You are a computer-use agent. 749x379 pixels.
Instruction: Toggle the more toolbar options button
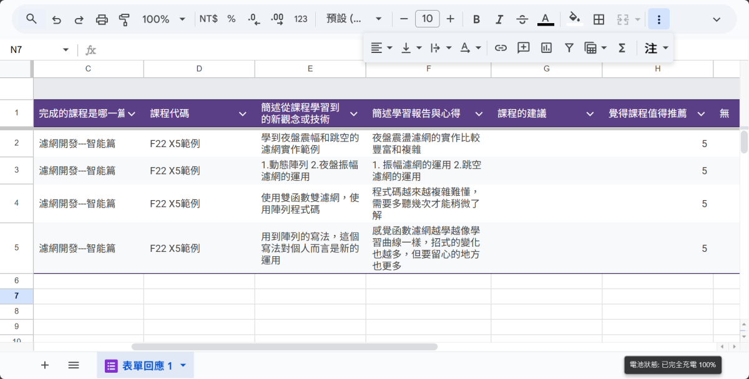point(658,19)
